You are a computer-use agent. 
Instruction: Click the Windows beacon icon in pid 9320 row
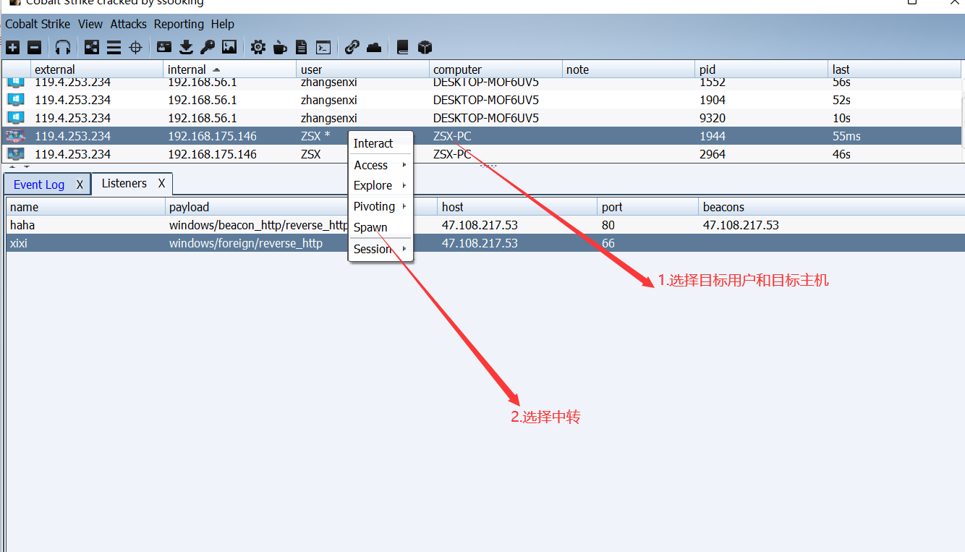pyautogui.click(x=16, y=118)
